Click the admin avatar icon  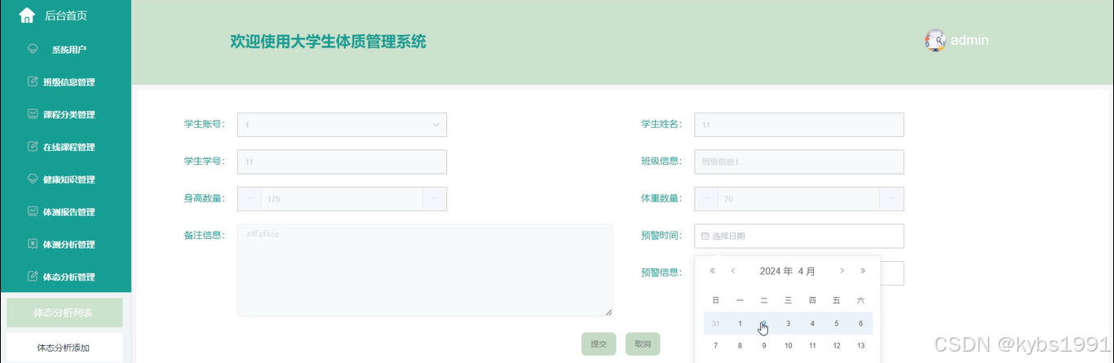pos(935,40)
